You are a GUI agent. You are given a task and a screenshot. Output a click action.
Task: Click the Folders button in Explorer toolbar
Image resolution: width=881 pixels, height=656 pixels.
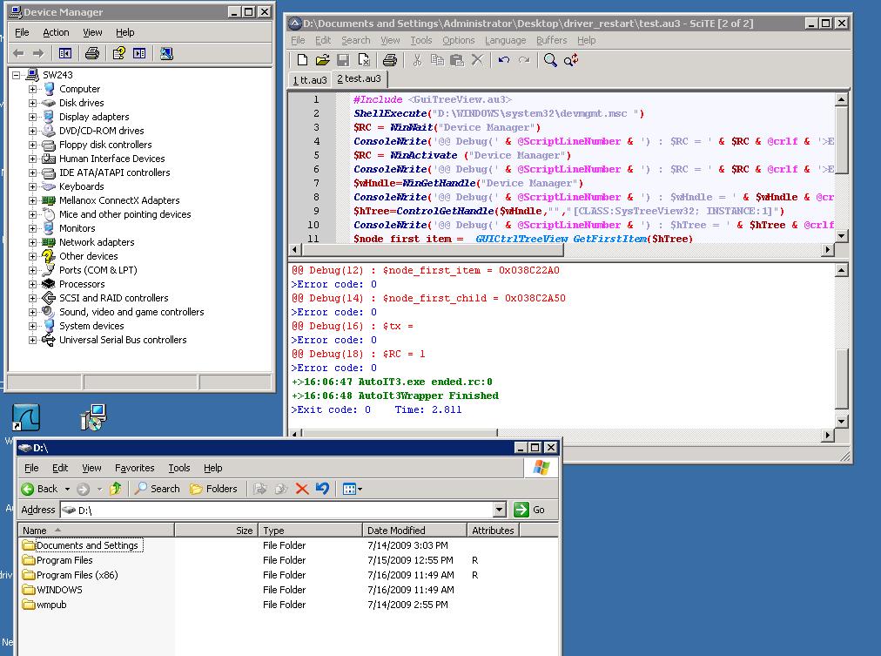(x=213, y=489)
